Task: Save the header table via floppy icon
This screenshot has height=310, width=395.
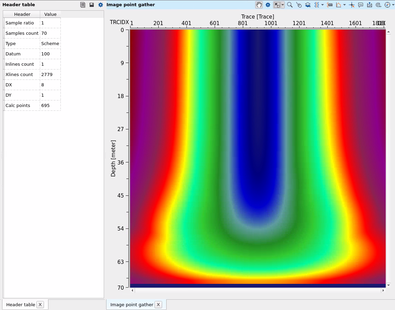Action: point(91,4)
